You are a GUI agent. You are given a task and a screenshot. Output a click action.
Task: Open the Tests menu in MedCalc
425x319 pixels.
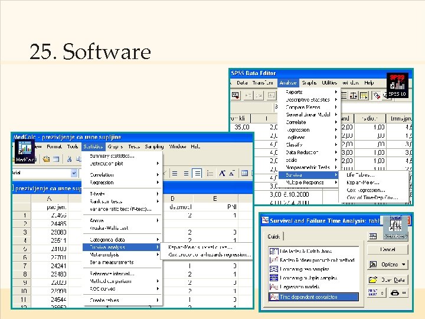pos(134,147)
